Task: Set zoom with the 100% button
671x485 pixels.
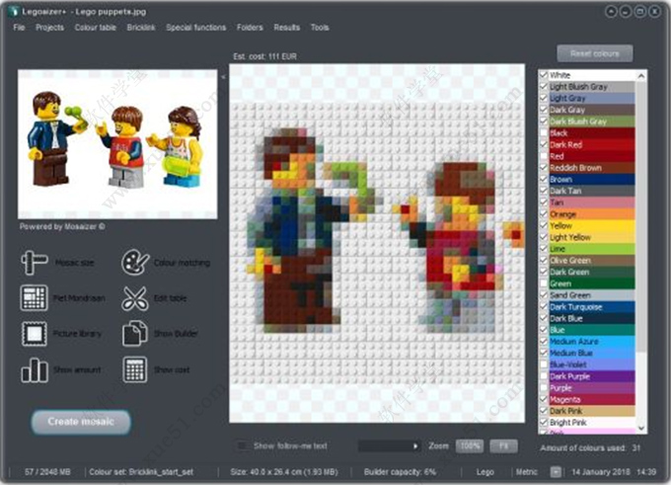Action: pos(470,446)
